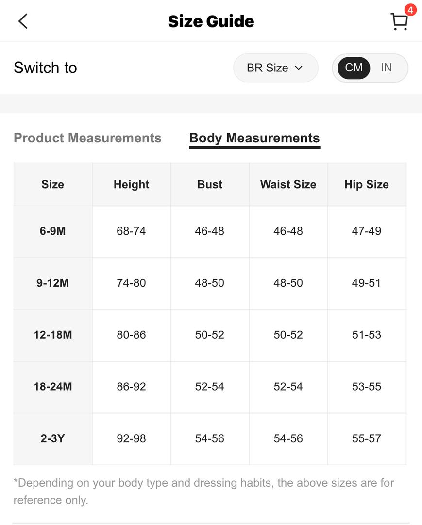Select the 9-12M size row label
Image resolution: width=422 pixels, height=525 pixels.
(53, 283)
